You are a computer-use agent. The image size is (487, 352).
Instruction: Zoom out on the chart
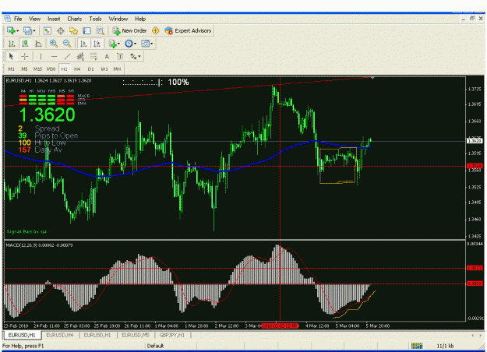(x=67, y=44)
